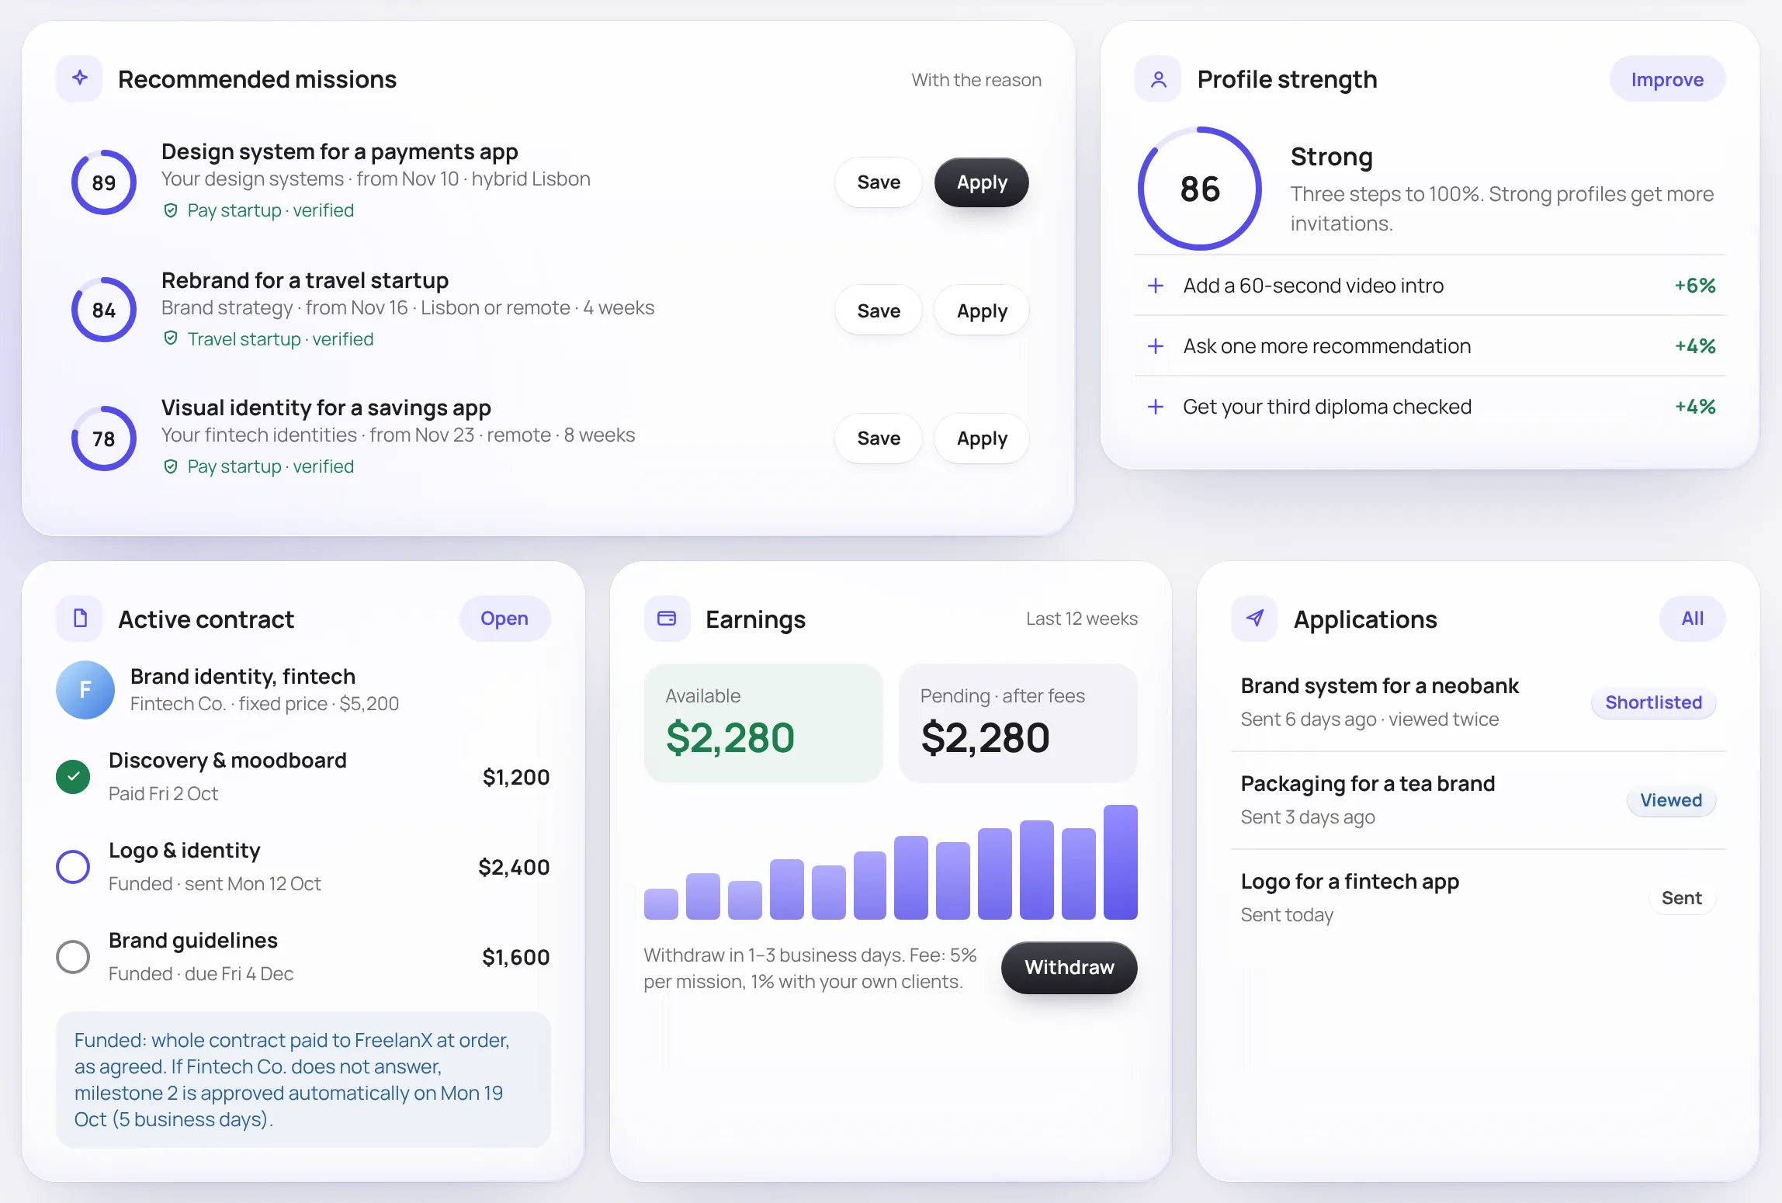Click the paper plane icon beside Applications
This screenshot has height=1203, width=1782.
1254,619
